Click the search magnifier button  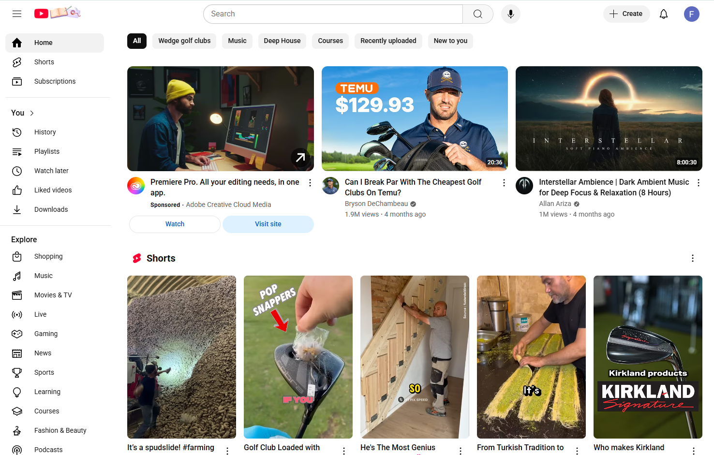(x=478, y=14)
